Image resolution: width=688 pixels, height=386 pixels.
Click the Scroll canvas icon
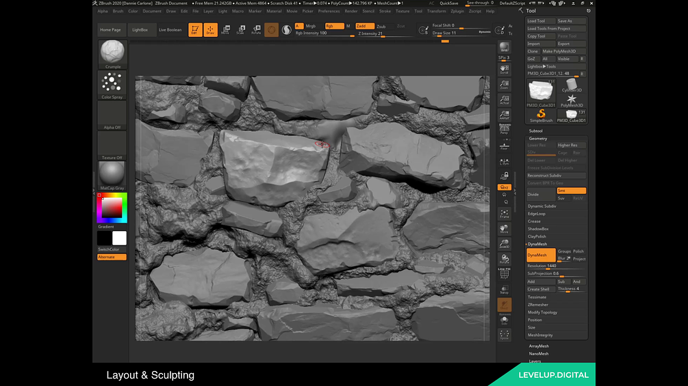click(x=504, y=69)
